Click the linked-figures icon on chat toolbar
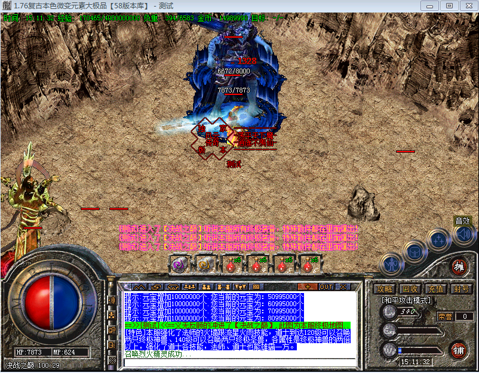This screenshot has width=479, height=373. click(x=223, y=287)
